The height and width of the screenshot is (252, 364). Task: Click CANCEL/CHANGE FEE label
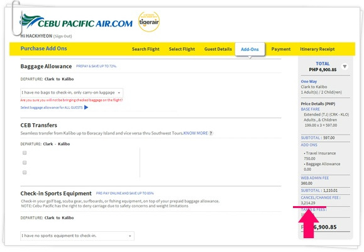tap(321, 198)
